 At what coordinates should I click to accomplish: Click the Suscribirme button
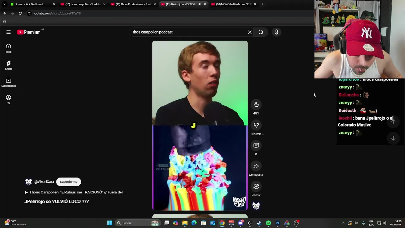pos(69,182)
